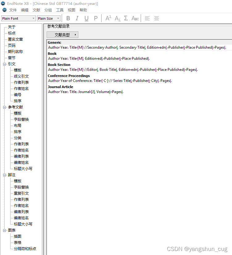Collapse the 图表 tree node
Screen dimensions: 232x255
coord(4,230)
